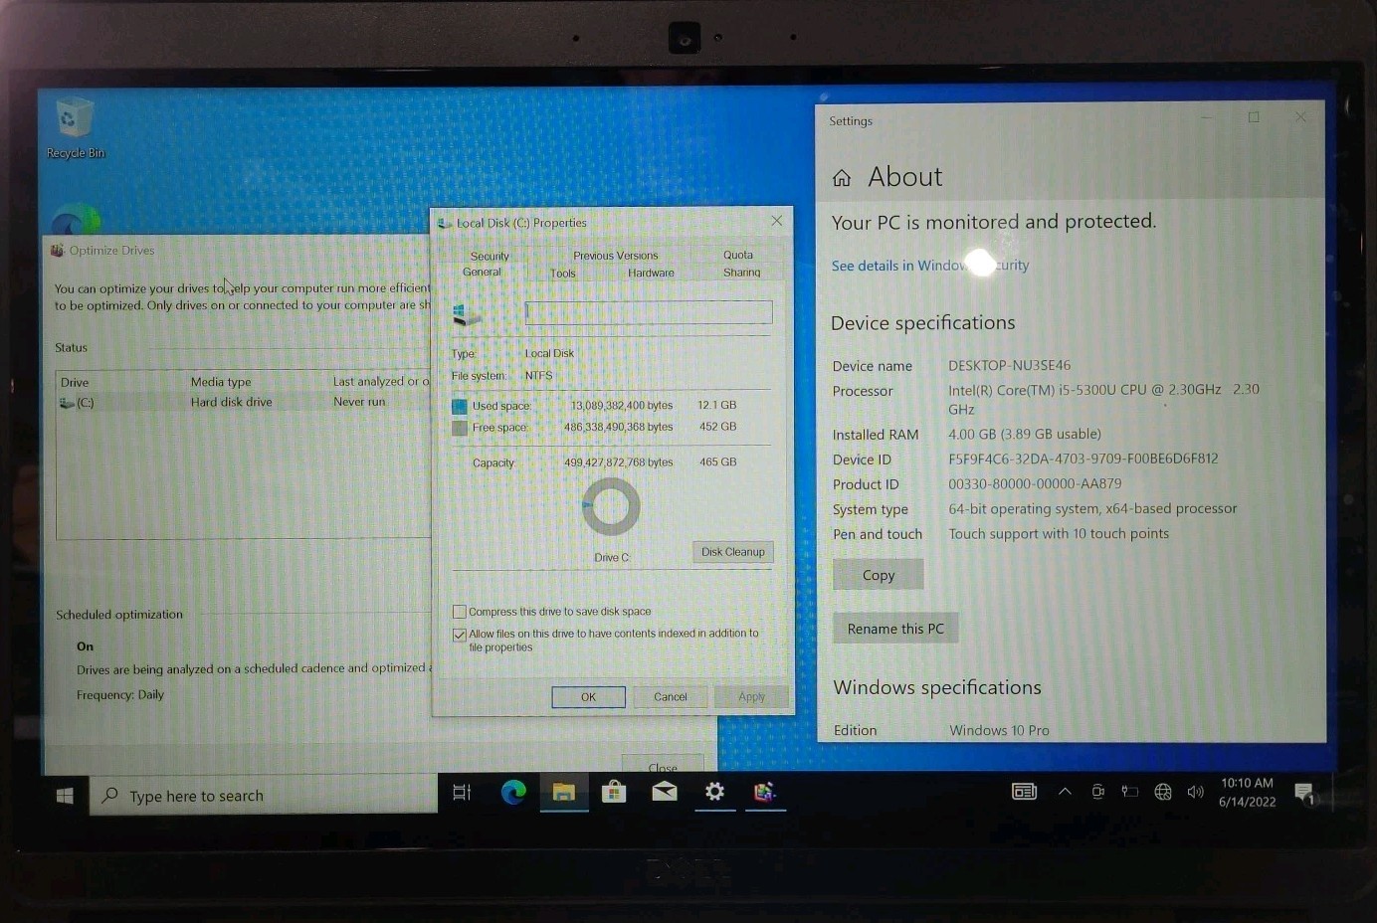Minimize the Settings window
The image size is (1377, 923).
point(1206,117)
